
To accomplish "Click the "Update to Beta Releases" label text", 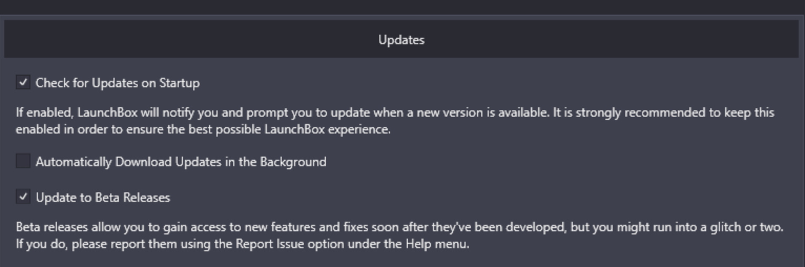I will pos(103,198).
